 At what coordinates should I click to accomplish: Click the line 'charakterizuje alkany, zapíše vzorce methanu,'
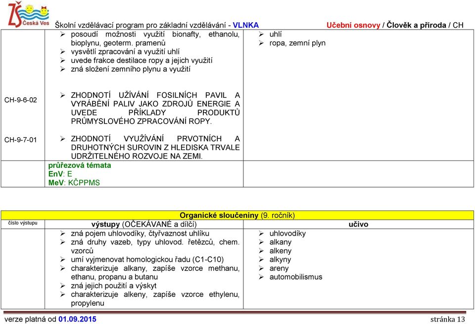click(155, 268)
